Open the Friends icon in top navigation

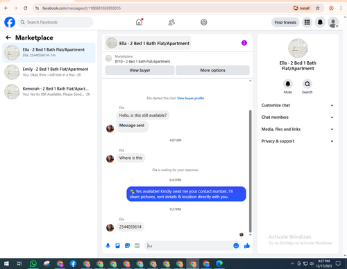tap(171, 22)
